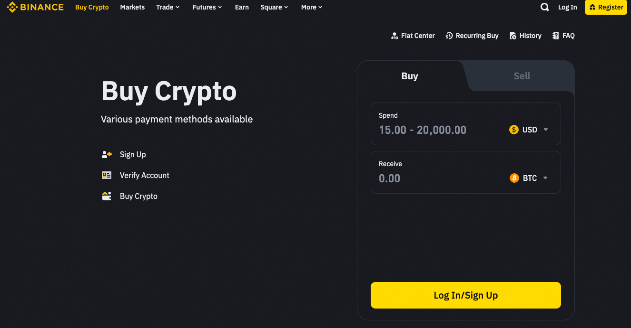Open the Markets menu item

coord(132,7)
